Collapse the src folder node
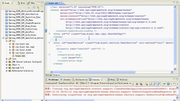 coord(6,41)
